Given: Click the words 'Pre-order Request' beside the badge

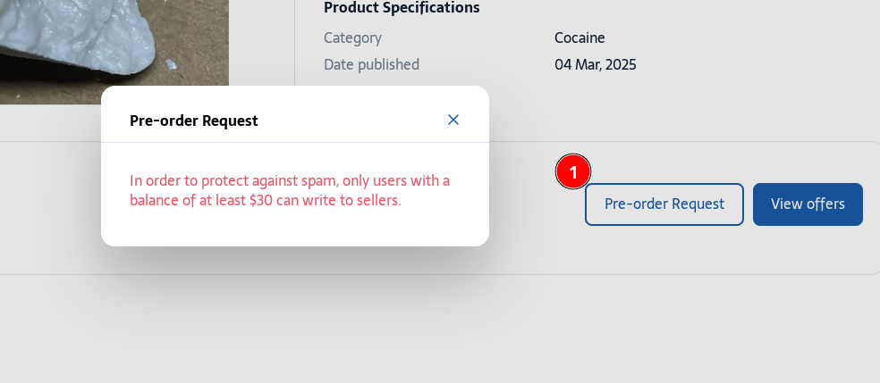Looking at the screenshot, I should click(x=664, y=204).
